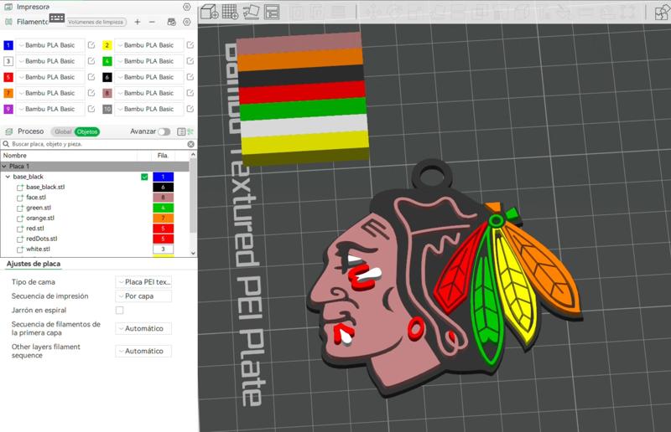Change face.stl filament cell 8
Viewport: 671px width, 432px height.
pos(163,198)
